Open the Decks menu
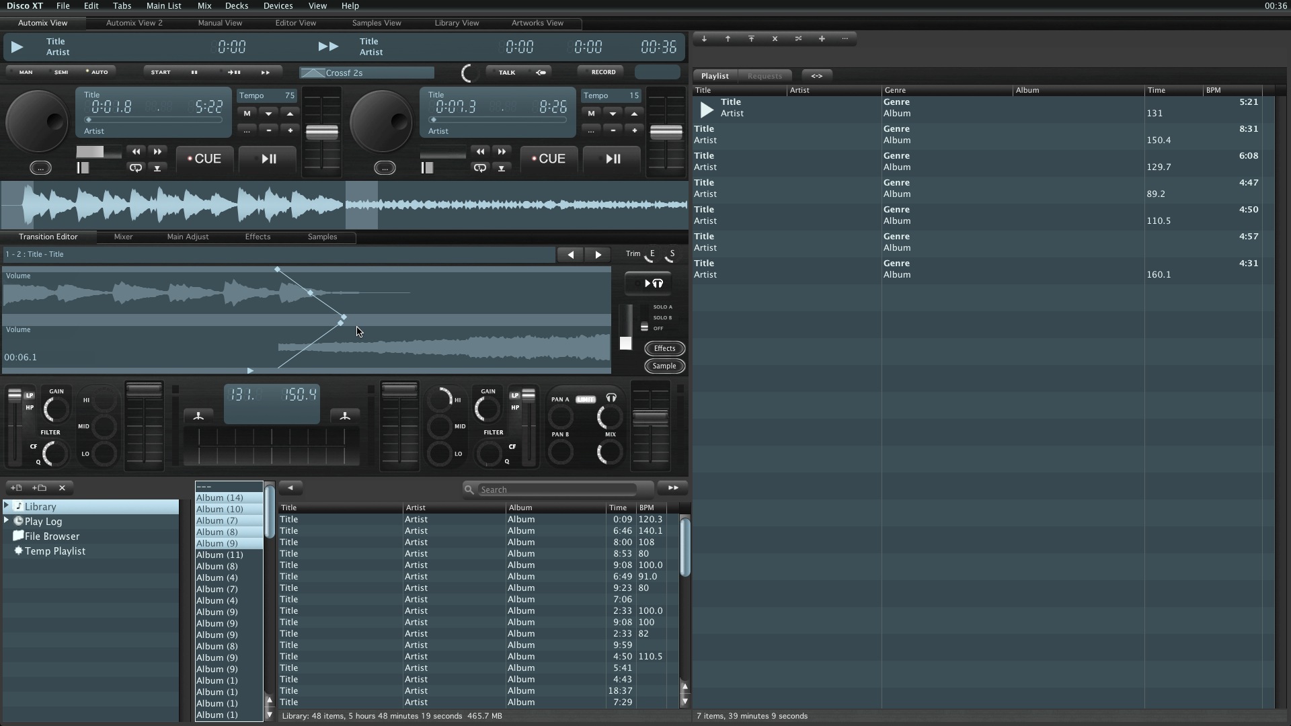 236,5
